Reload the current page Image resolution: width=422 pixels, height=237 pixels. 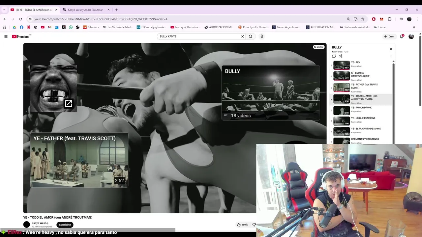pyautogui.click(x=21, y=19)
